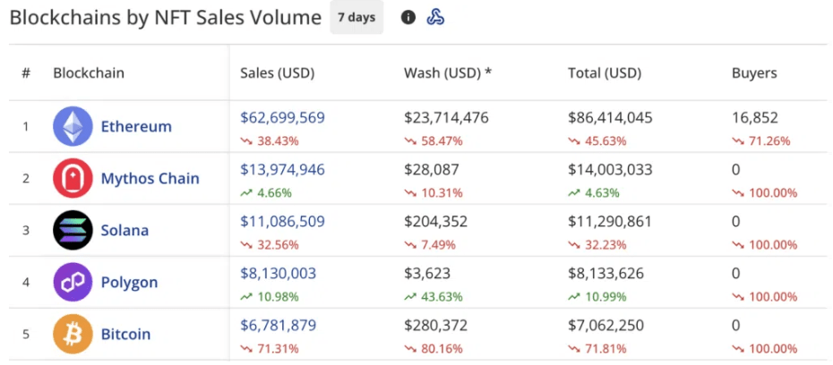Open the Polygon blockchain link
The height and width of the screenshot is (365, 833).
coord(130,282)
